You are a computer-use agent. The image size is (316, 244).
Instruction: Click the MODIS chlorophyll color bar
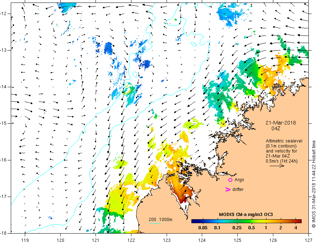(246, 221)
